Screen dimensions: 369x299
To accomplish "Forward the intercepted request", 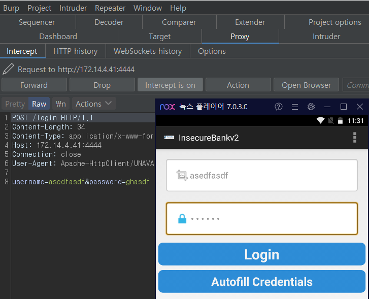I will tap(34, 85).
